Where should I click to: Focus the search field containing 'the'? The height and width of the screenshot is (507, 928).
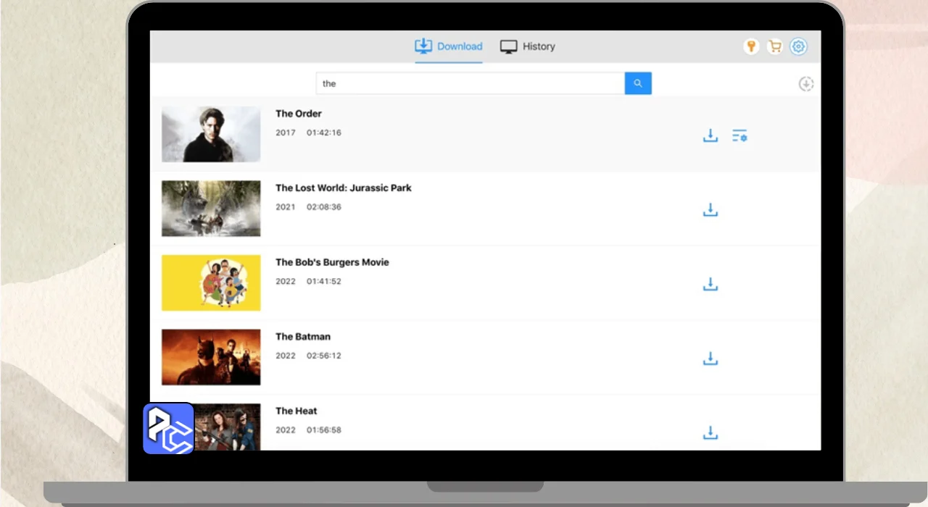click(x=471, y=83)
